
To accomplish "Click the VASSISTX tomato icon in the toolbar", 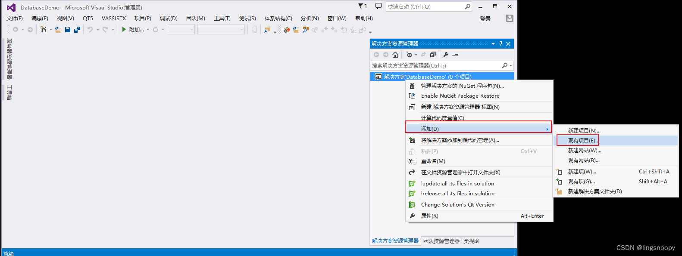I will pyautogui.click(x=286, y=30).
